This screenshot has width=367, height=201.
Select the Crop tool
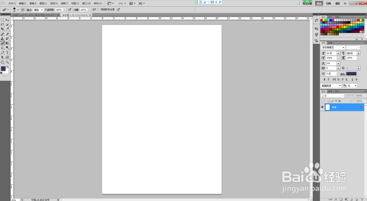(2, 29)
